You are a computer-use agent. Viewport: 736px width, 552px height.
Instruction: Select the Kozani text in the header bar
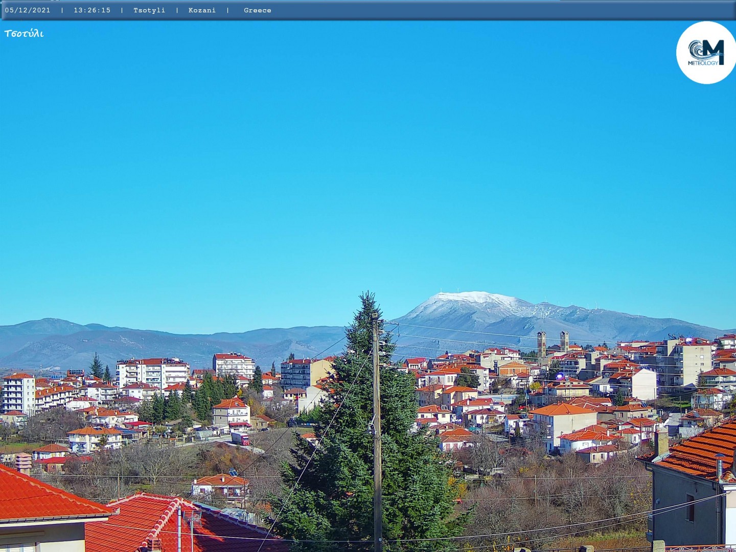tap(202, 10)
